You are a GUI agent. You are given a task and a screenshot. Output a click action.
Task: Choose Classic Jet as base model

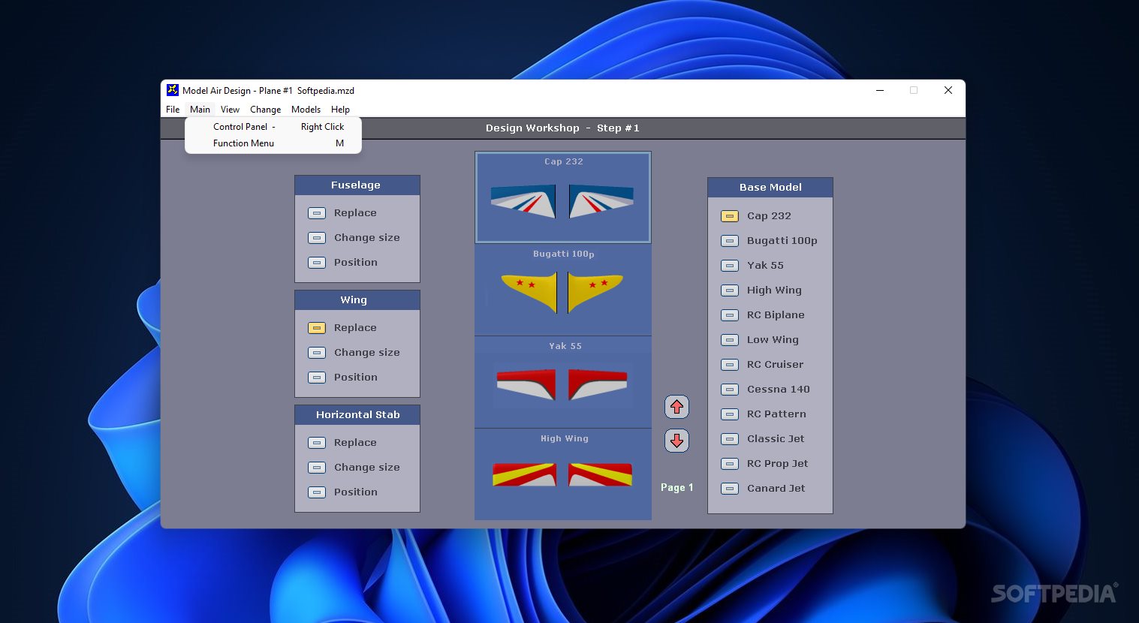pos(730,439)
